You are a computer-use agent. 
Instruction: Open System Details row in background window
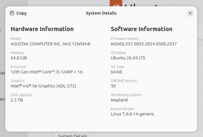73,136
